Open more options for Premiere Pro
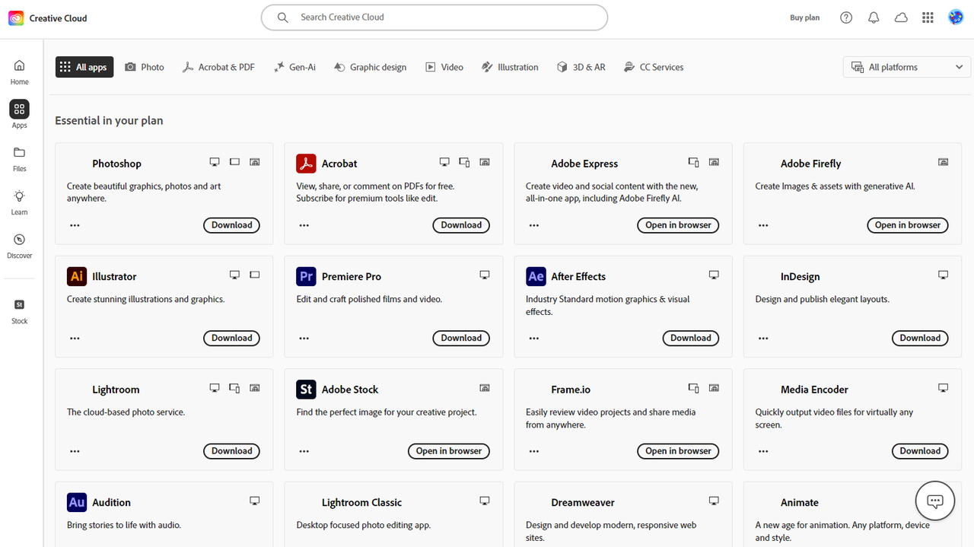974x547 pixels. [304, 338]
